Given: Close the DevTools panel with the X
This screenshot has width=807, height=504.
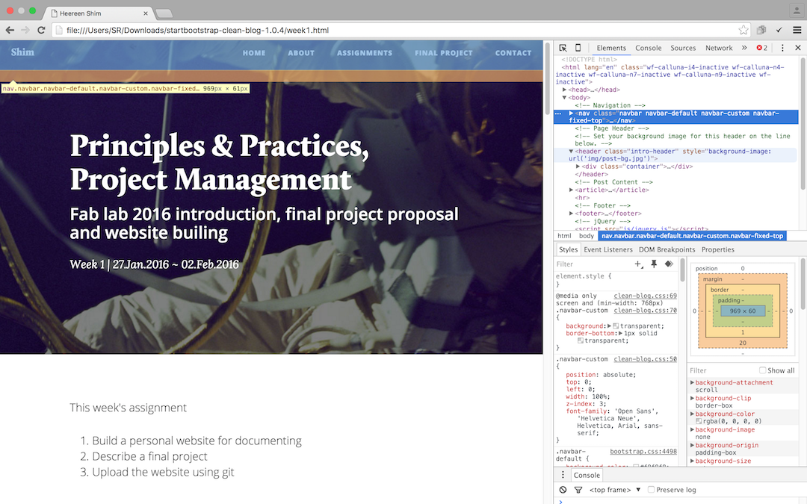Looking at the screenshot, I should click(x=798, y=48).
